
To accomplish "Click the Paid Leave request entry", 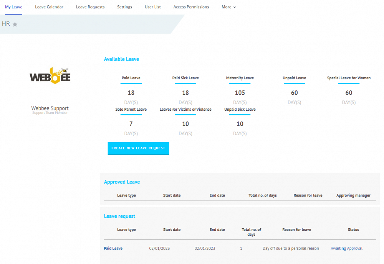I will pos(113,248).
